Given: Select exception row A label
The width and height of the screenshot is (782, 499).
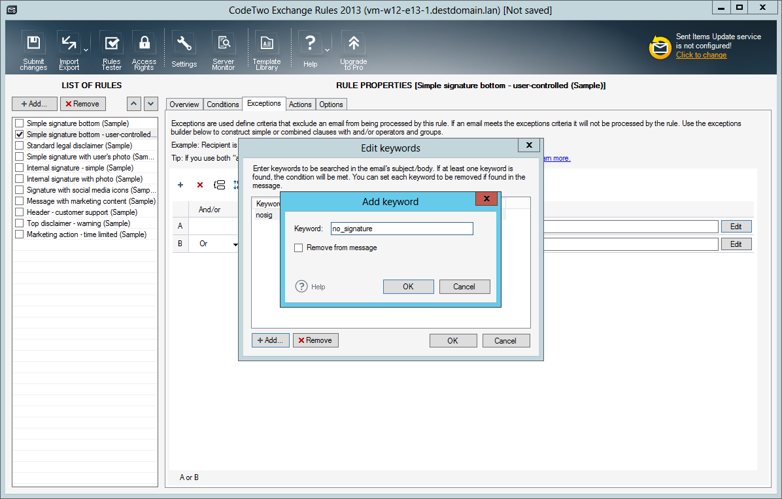Looking at the screenshot, I should (180, 225).
